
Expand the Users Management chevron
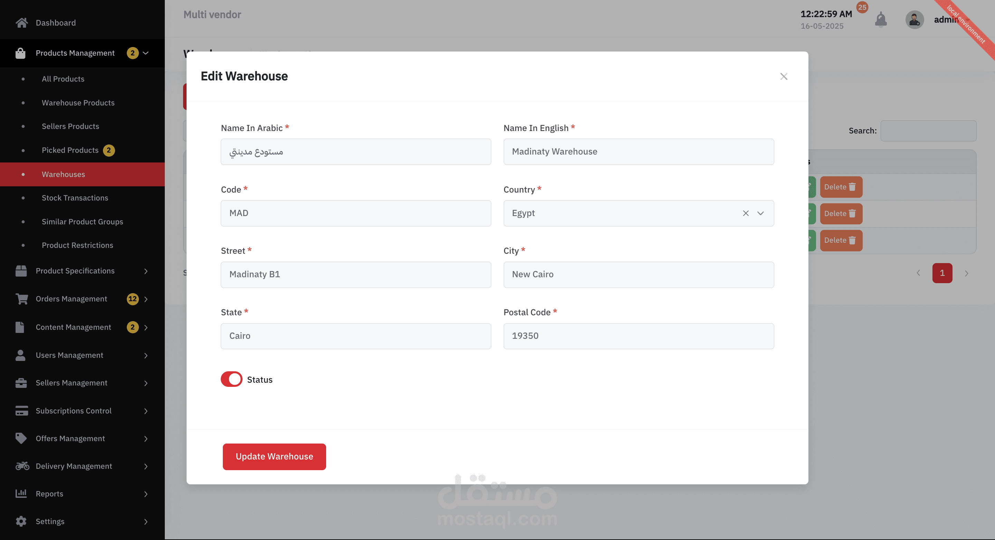[145, 355]
